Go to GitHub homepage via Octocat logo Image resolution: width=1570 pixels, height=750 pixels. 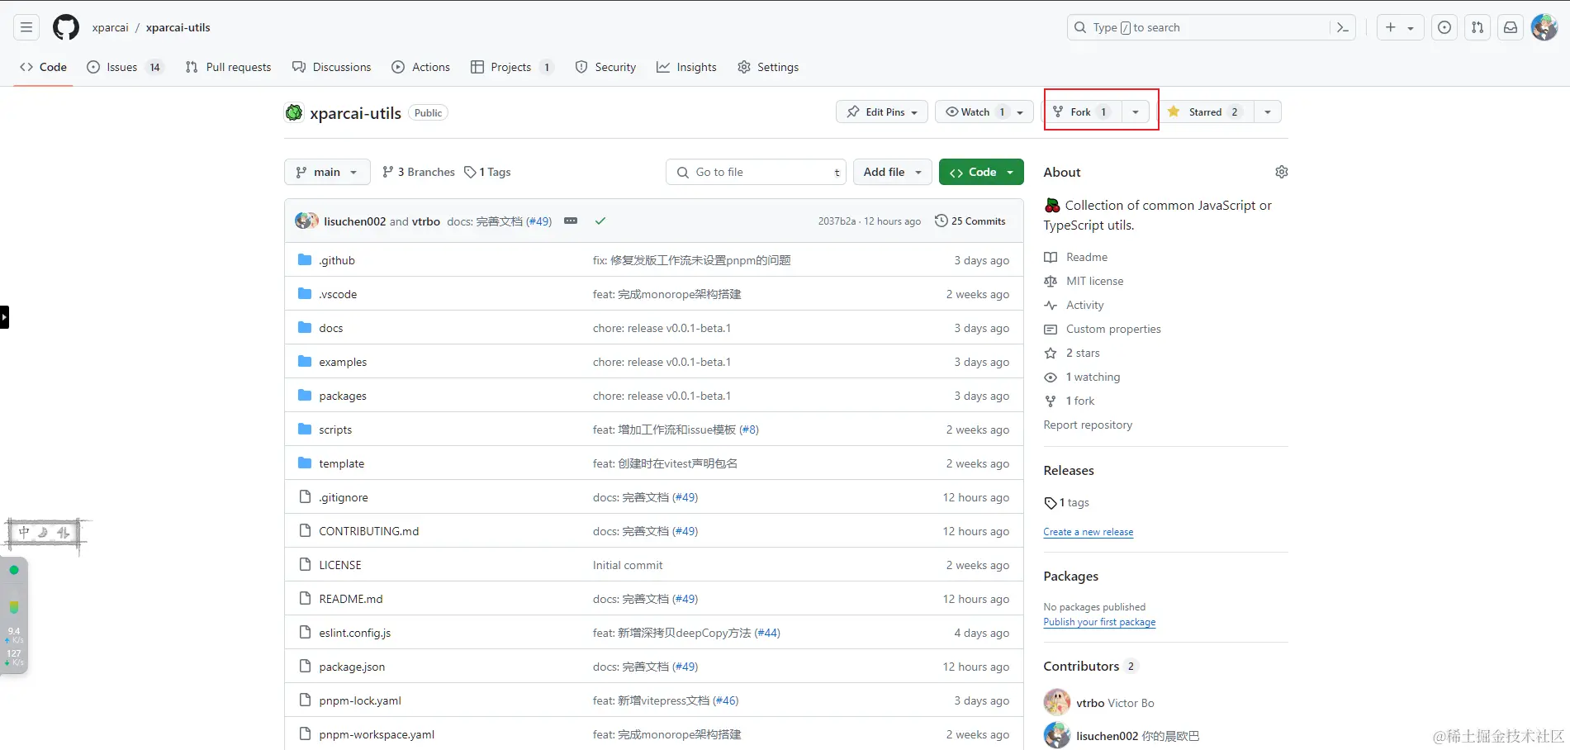tap(66, 27)
